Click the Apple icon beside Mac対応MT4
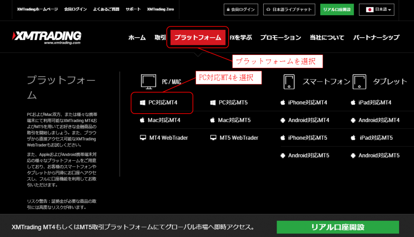Screen dimensions: 414x237 click(142, 120)
